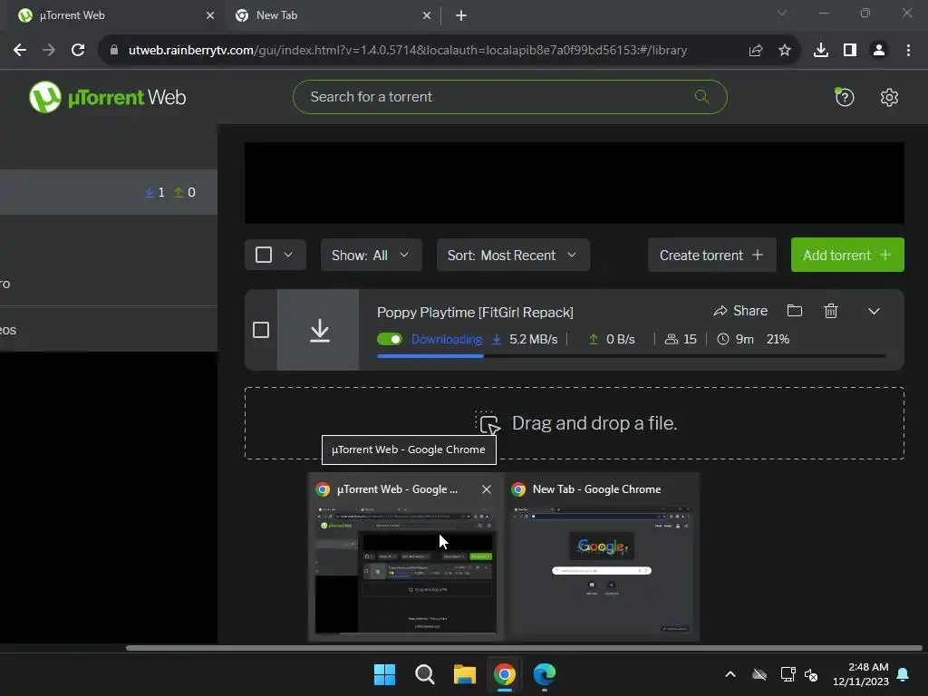Click the Poppy Playtime download progress bar
Image resolution: width=928 pixels, height=696 pixels.
click(x=631, y=356)
